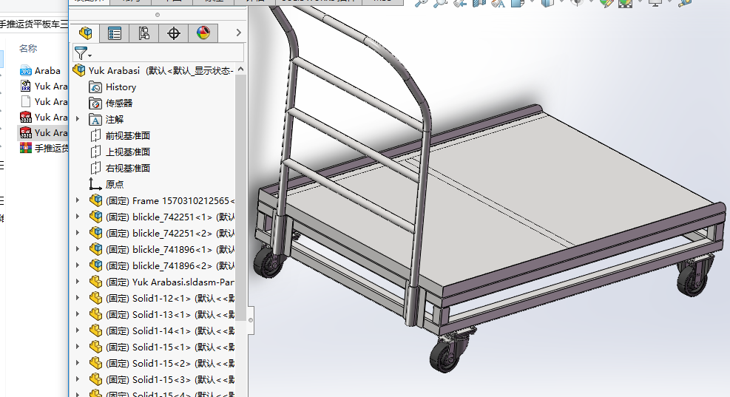The width and height of the screenshot is (730, 397).
Task: Select part Solid1-15<3>
Action: pyautogui.click(x=161, y=380)
